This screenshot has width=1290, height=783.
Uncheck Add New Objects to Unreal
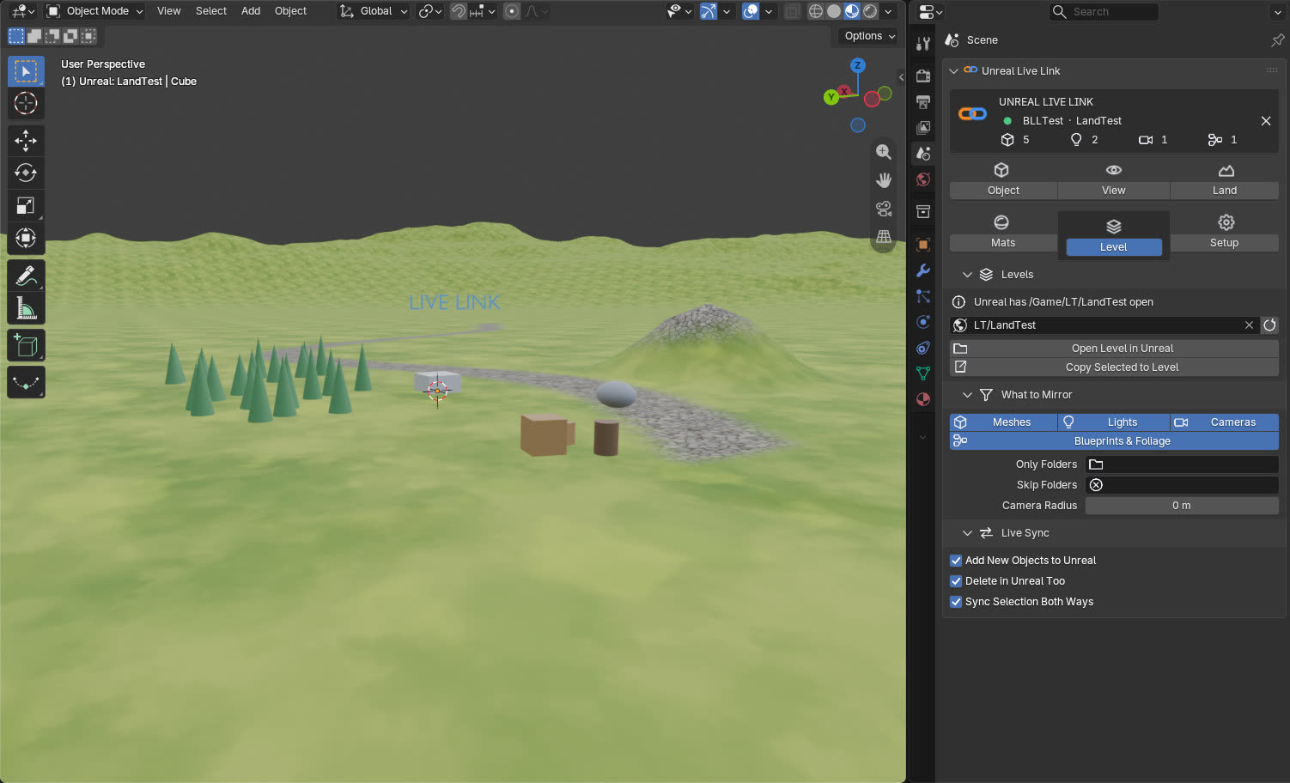[x=956, y=561]
